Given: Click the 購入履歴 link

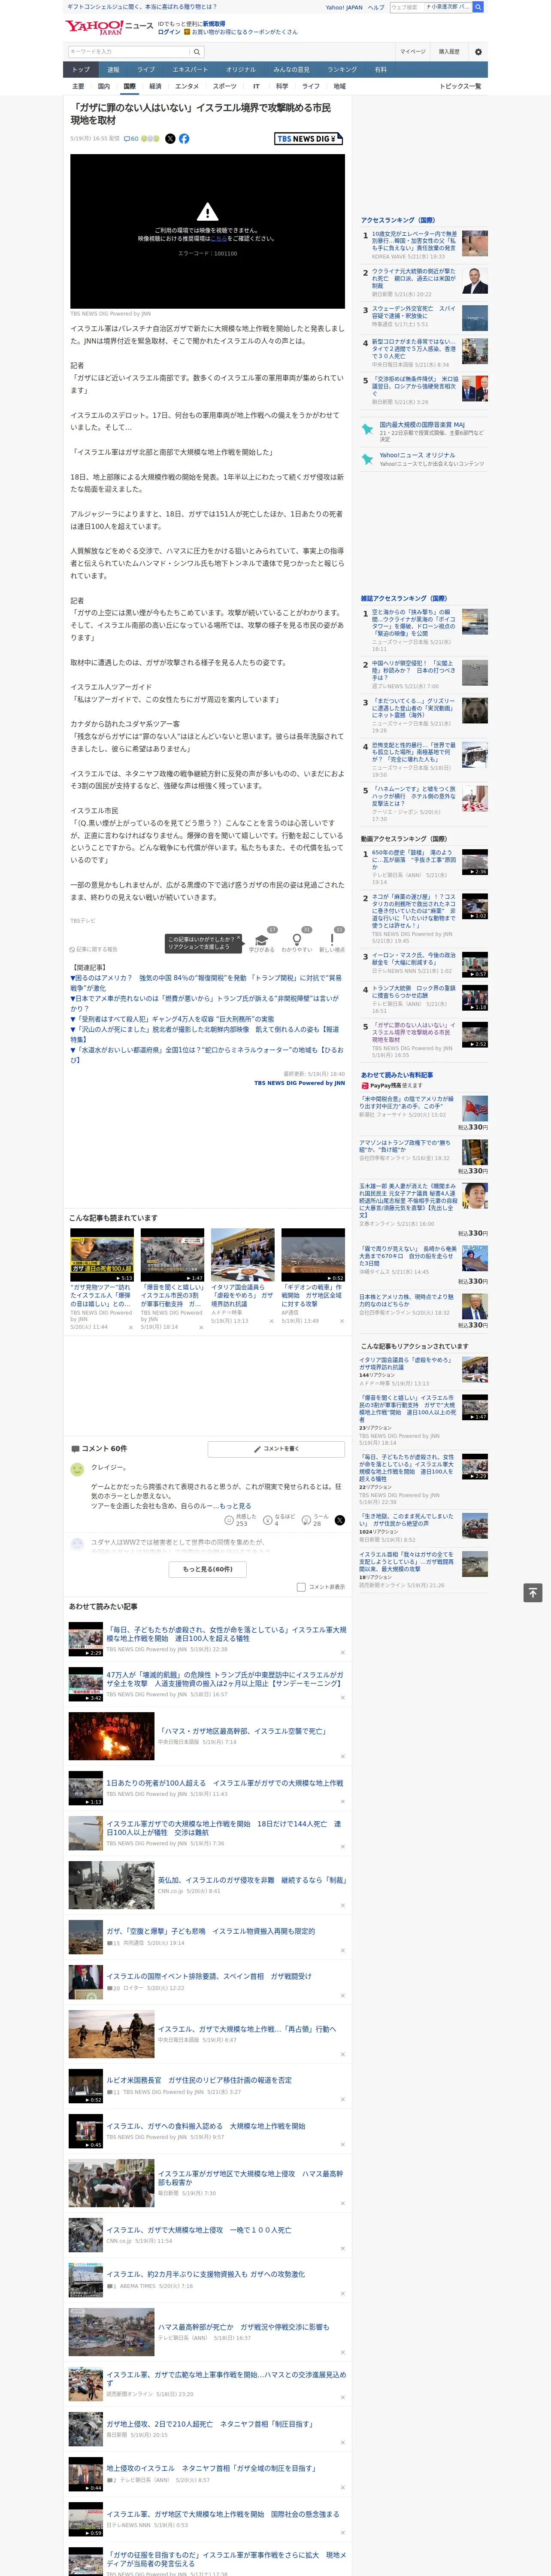Looking at the screenshot, I should pyautogui.click(x=449, y=52).
